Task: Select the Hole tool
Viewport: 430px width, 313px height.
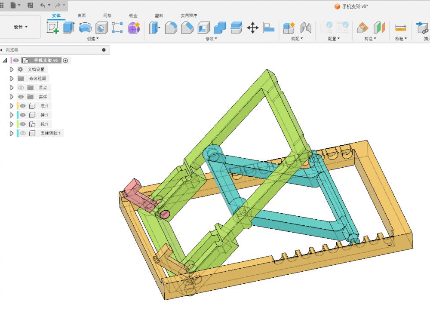Action: 101,28
